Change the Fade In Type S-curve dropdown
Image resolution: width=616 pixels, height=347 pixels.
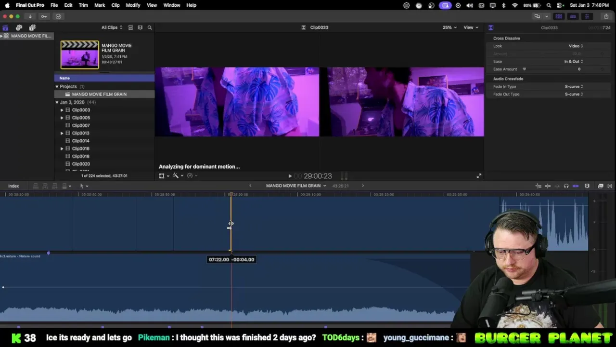574,86
